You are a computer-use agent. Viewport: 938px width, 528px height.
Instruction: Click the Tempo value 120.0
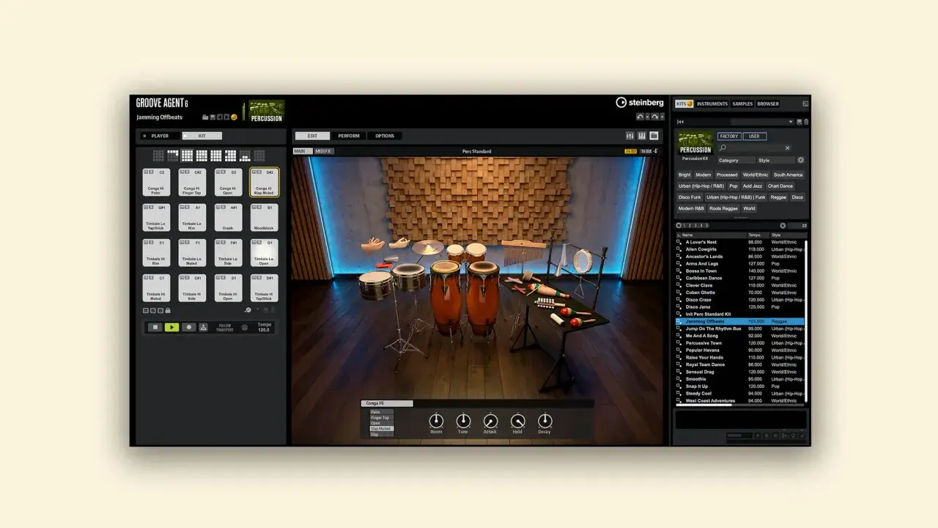pyautogui.click(x=264, y=330)
